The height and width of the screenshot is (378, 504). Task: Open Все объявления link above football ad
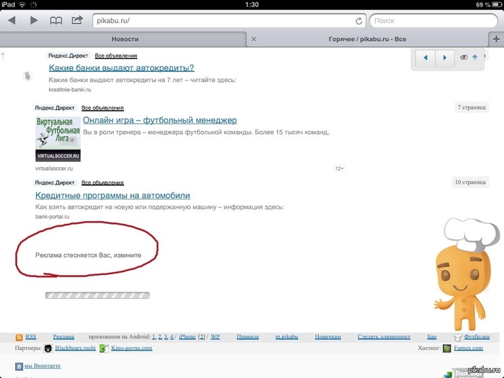tap(102, 108)
